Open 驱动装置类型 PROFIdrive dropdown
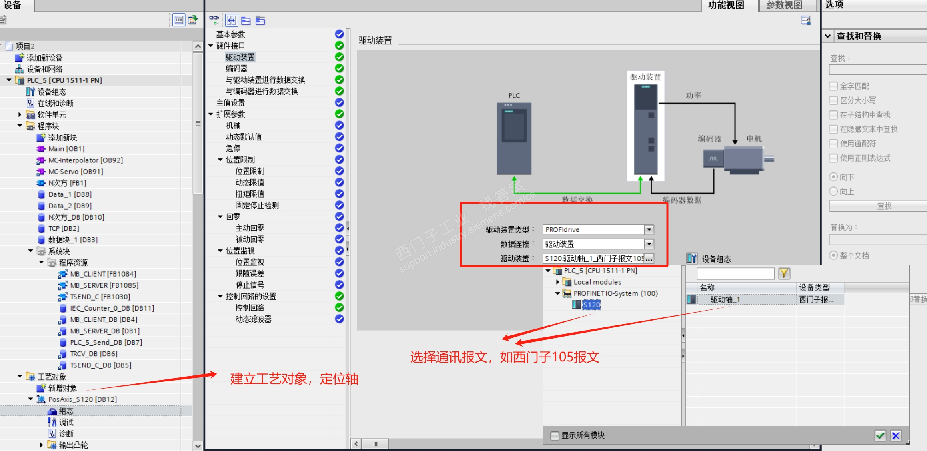Viewport: 927px width, 451px height. 649,229
